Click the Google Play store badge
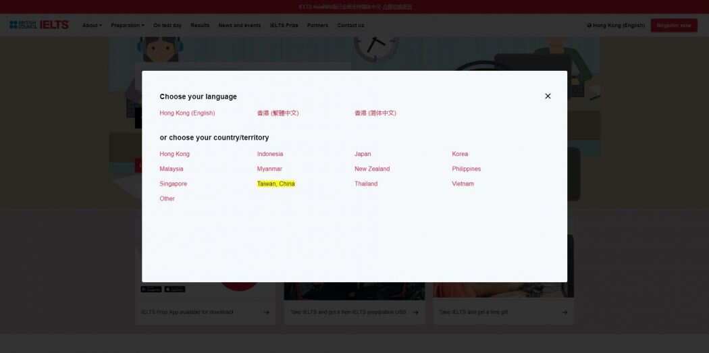The width and height of the screenshot is (709, 353). 151,290
